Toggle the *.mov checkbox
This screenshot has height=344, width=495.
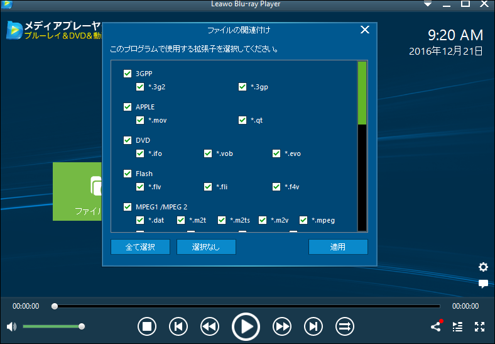tap(140, 120)
